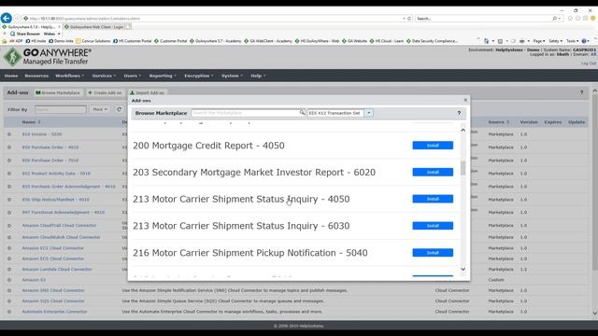Click the Add-ons page help question mark

tap(581, 92)
